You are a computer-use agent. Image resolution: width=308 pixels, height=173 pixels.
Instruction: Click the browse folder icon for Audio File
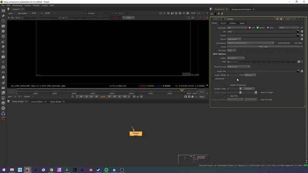click(x=298, y=71)
